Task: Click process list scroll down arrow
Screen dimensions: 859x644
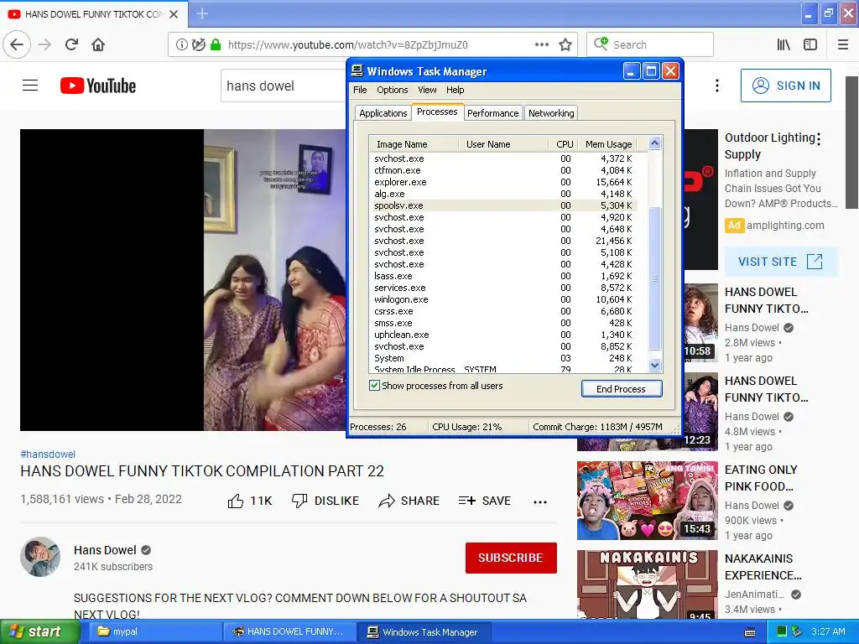Action: click(654, 365)
